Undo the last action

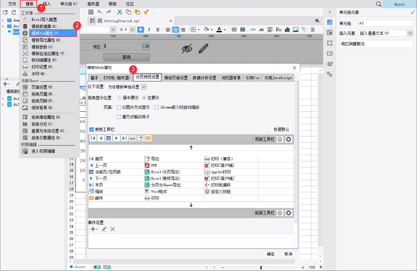(x=100, y=12)
